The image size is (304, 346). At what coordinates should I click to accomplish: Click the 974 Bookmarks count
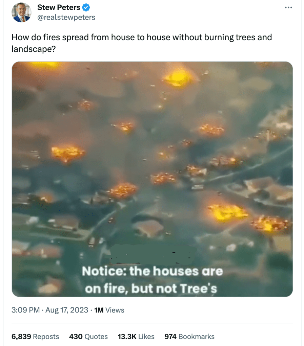coord(189,337)
